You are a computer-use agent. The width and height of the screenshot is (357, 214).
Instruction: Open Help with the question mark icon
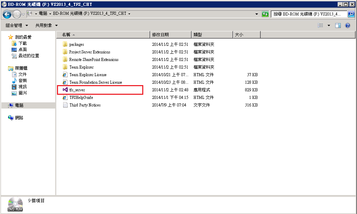click(347, 26)
